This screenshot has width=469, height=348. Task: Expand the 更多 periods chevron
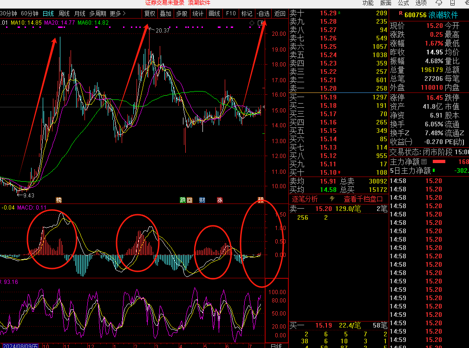(x=124, y=13)
